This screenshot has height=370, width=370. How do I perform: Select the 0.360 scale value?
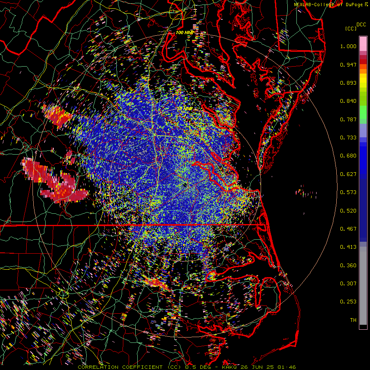click(348, 266)
